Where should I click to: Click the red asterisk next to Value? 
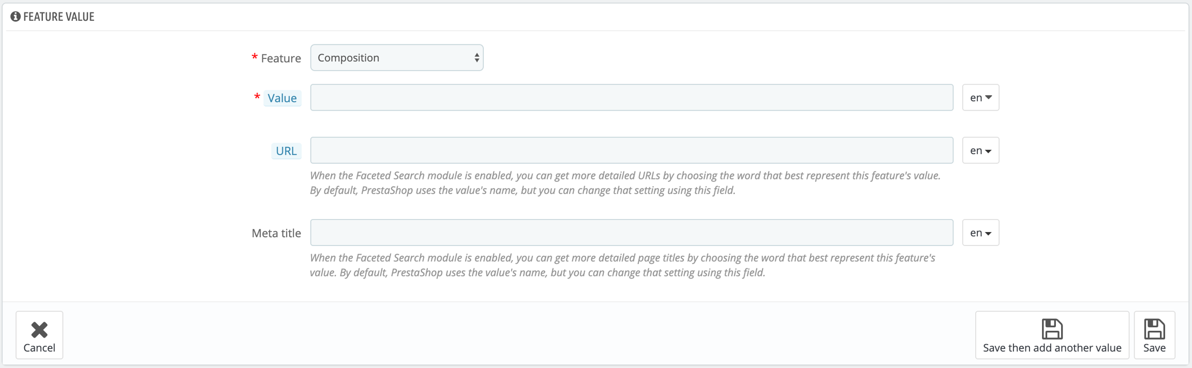coord(257,97)
